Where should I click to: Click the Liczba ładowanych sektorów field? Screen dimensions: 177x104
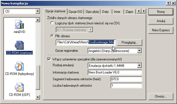pyautogui.click(x=126, y=86)
